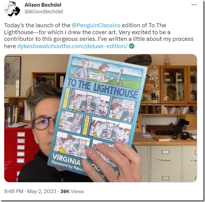Click the framed map on wall
Viewport: 205px width, 202px height.
(x=12, y=76)
